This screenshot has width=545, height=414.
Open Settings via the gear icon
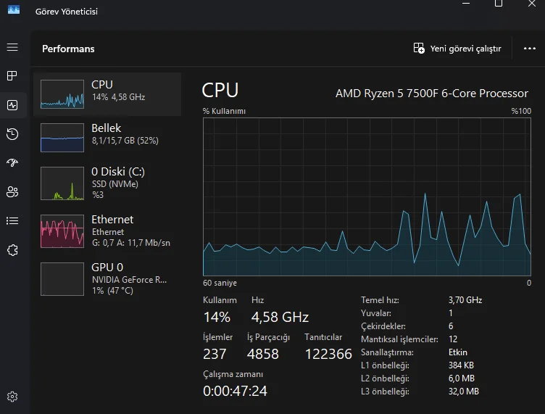coord(12,397)
